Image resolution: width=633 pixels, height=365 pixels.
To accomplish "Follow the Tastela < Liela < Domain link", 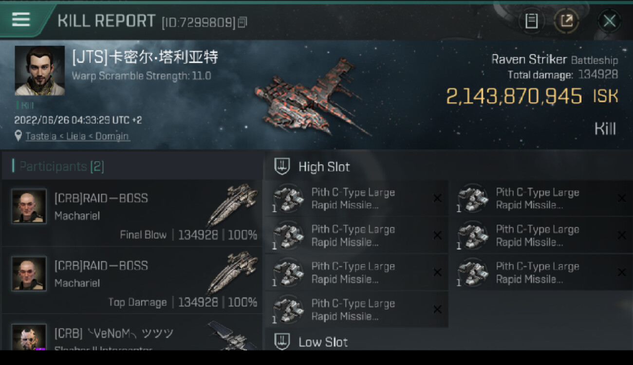I will [x=77, y=136].
